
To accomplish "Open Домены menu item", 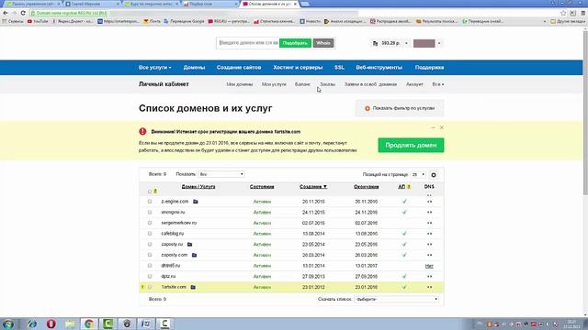I will [194, 67].
